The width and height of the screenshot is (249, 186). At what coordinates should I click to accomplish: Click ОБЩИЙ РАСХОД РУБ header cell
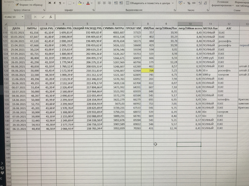click(x=87, y=28)
